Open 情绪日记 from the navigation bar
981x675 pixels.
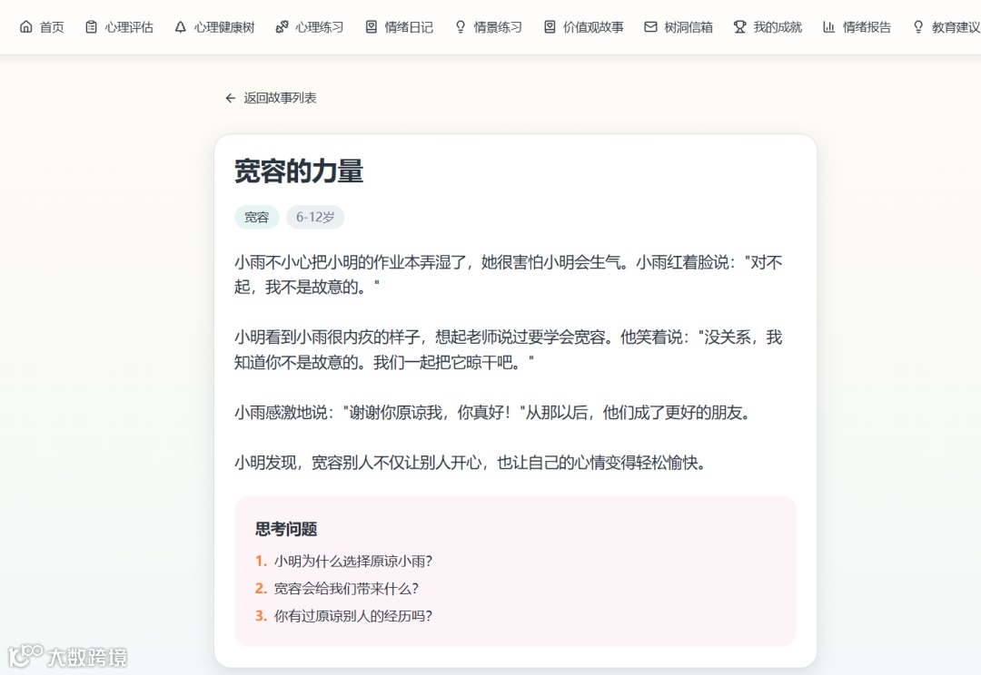(x=399, y=27)
